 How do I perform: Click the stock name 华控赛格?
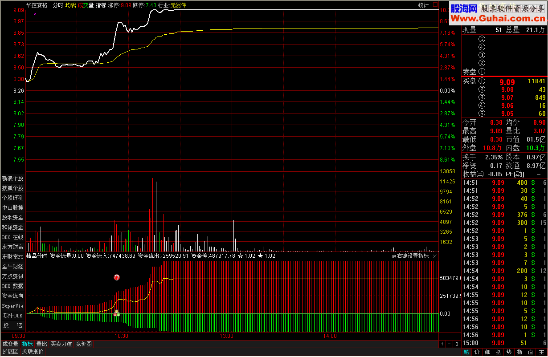37,5
